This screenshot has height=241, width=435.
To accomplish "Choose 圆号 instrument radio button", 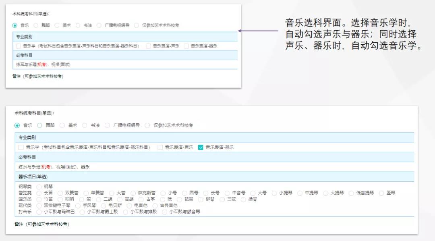I will pos(184,193).
